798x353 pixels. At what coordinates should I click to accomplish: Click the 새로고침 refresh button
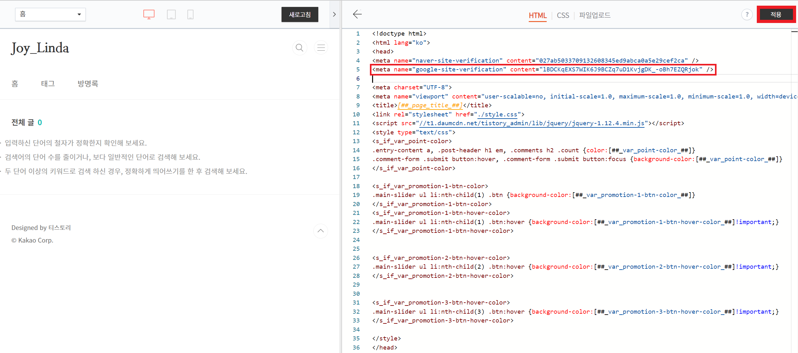300,14
